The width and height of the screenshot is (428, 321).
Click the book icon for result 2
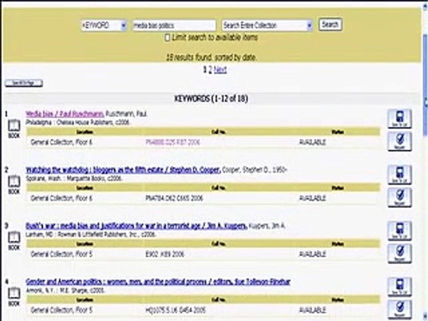(x=14, y=181)
